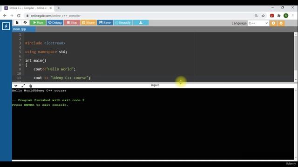
Task: Click the browser back arrow
Action: pyautogui.click(x=5, y=16)
